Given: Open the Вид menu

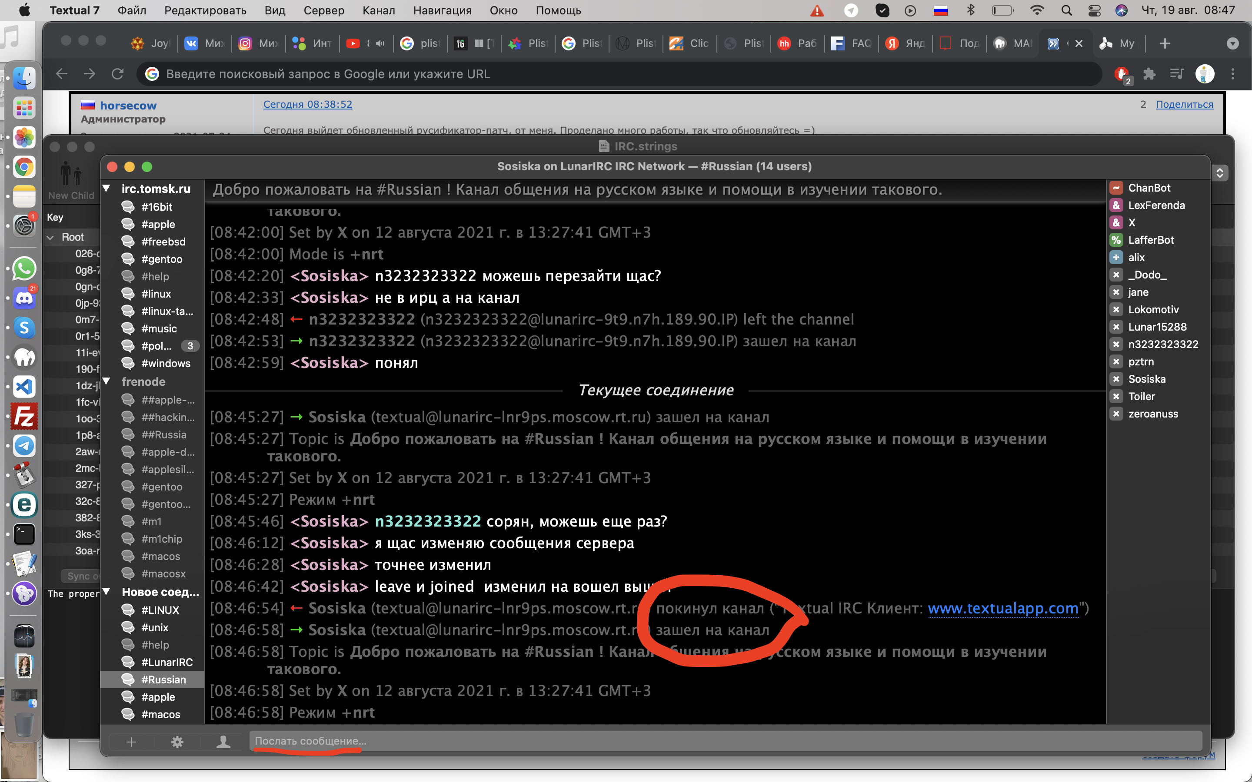Looking at the screenshot, I should click(275, 10).
